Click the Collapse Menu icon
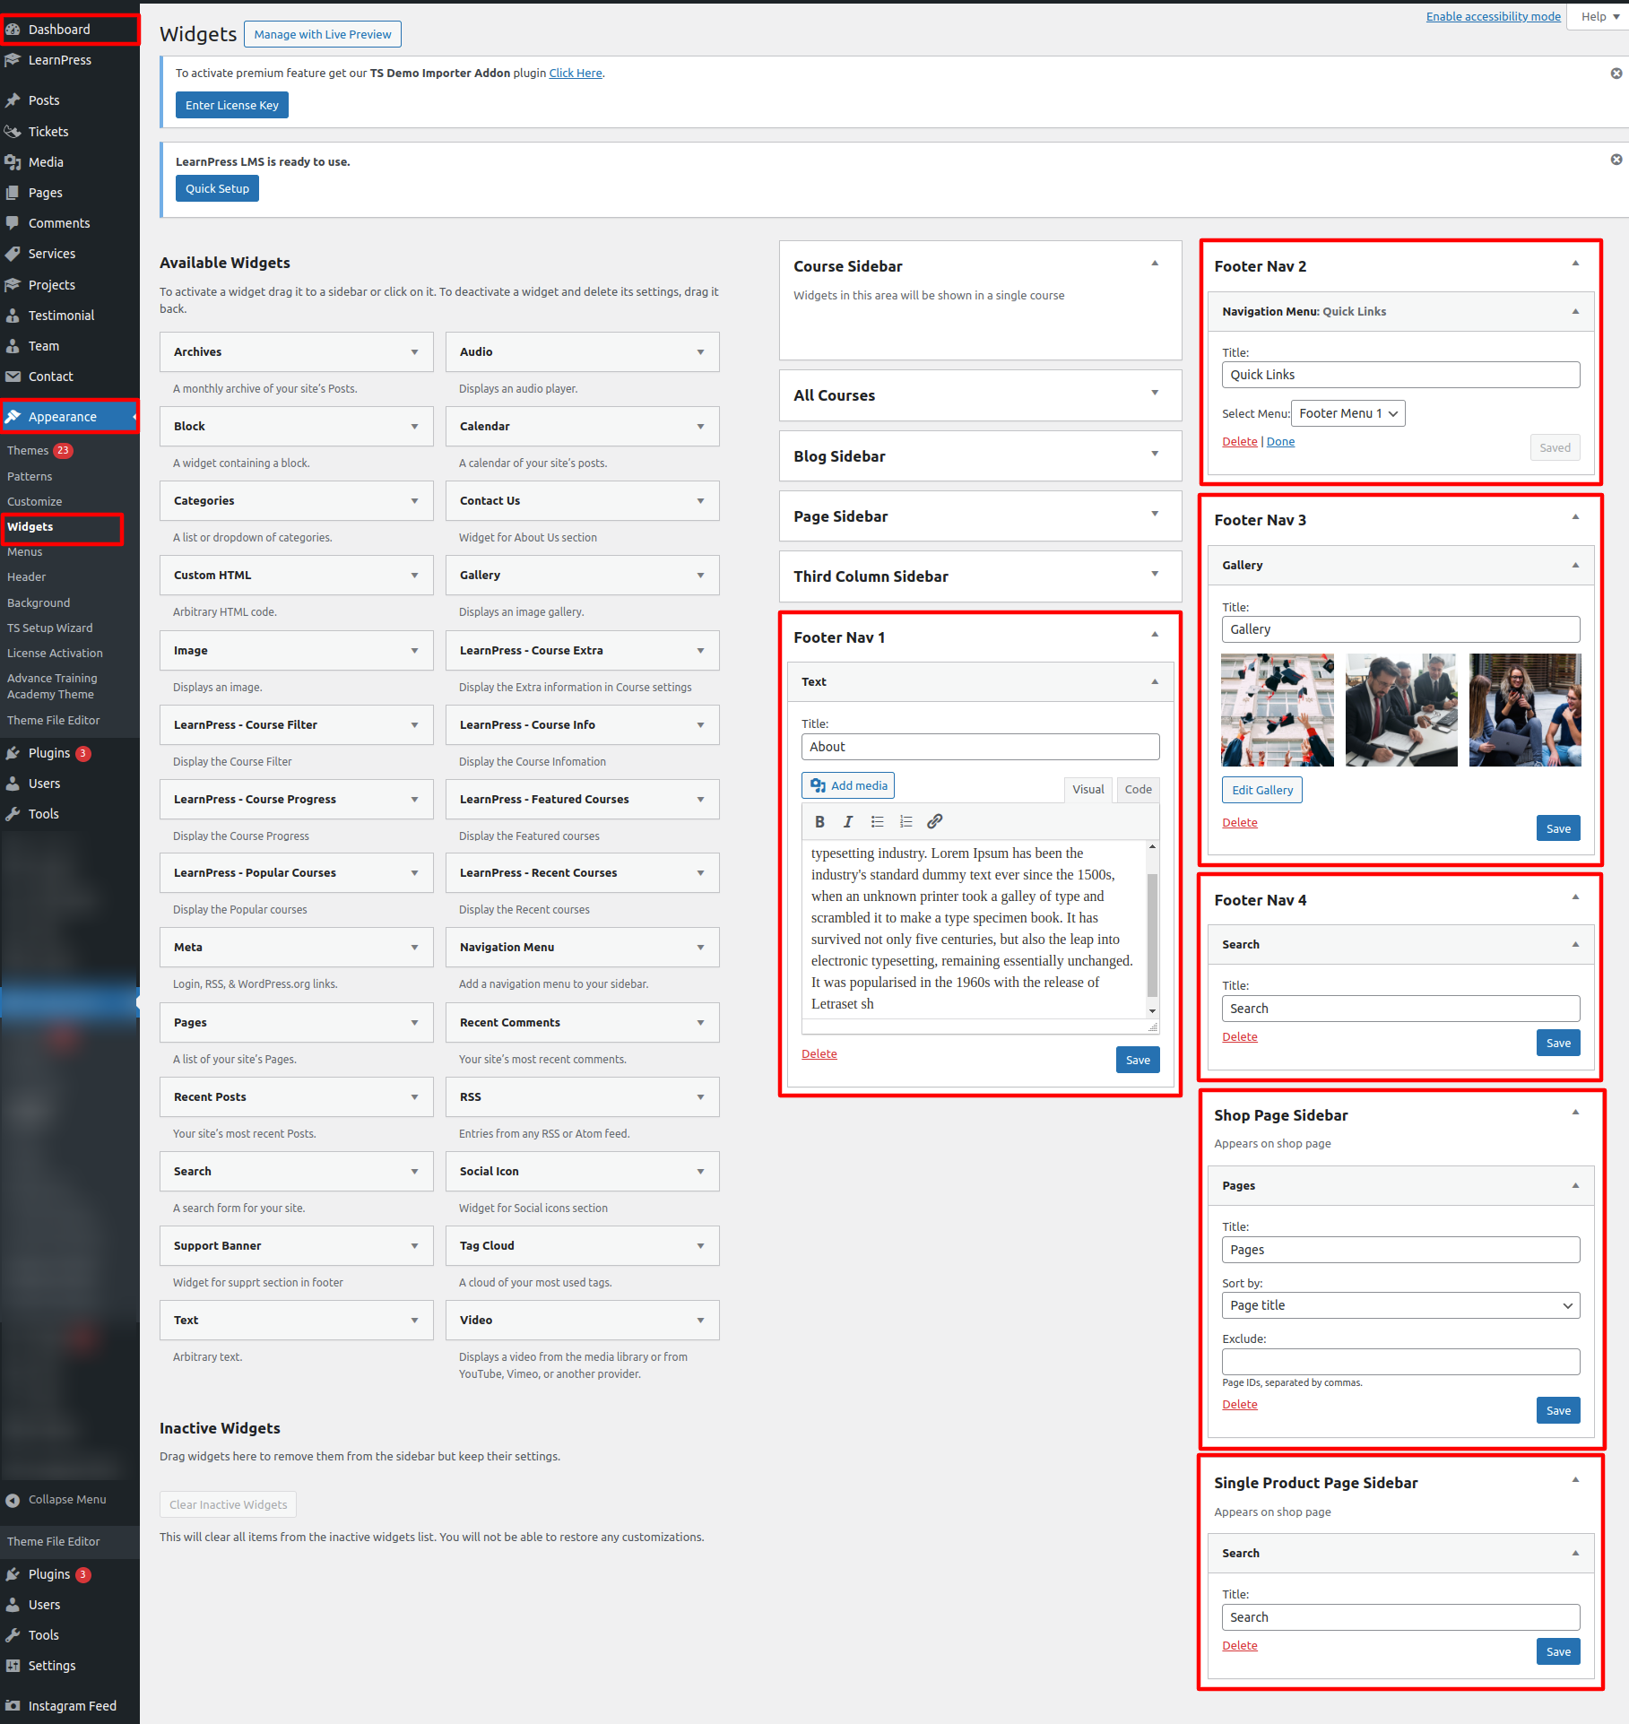 pyautogui.click(x=13, y=1500)
